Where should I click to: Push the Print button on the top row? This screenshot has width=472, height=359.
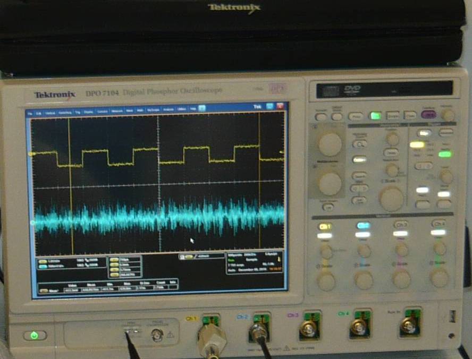click(356, 116)
